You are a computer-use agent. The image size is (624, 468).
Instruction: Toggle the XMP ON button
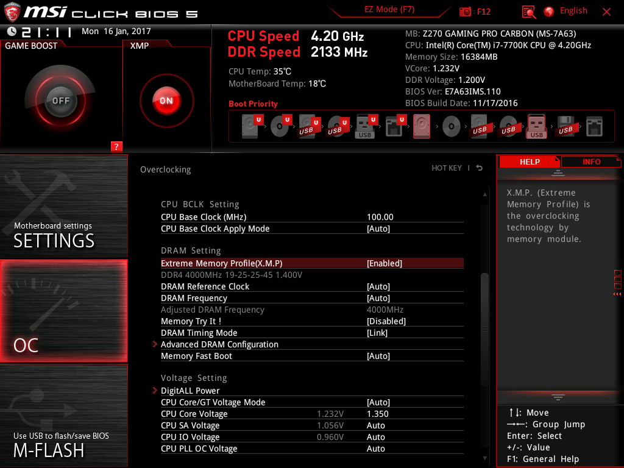[x=166, y=101]
